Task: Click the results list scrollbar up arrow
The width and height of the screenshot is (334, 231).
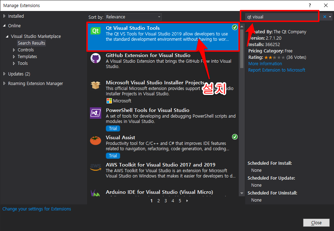Action: (242, 27)
